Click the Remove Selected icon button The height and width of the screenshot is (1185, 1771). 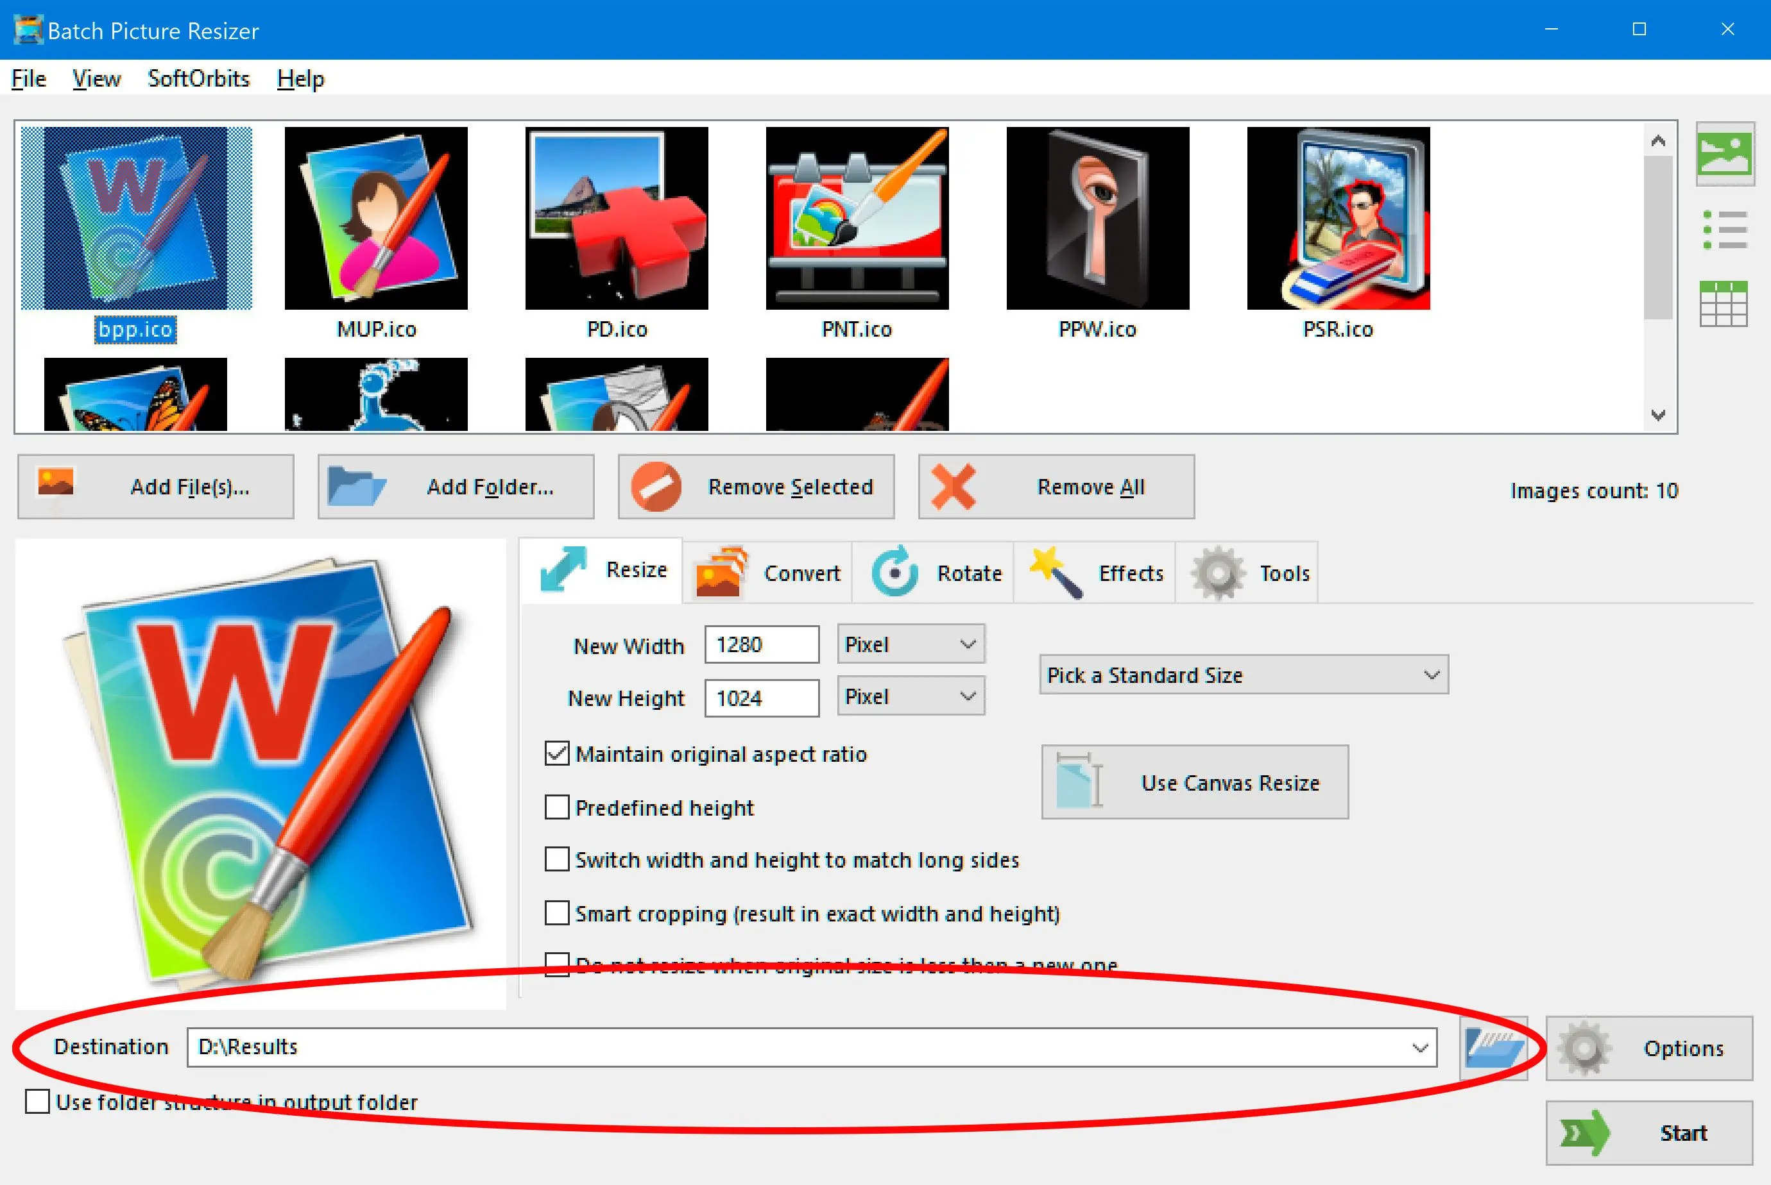654,487
